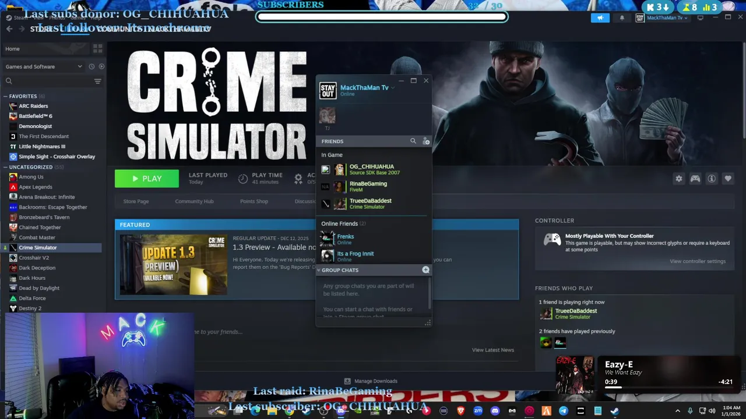Open the Store Page tab

click(x=136, y=201)
